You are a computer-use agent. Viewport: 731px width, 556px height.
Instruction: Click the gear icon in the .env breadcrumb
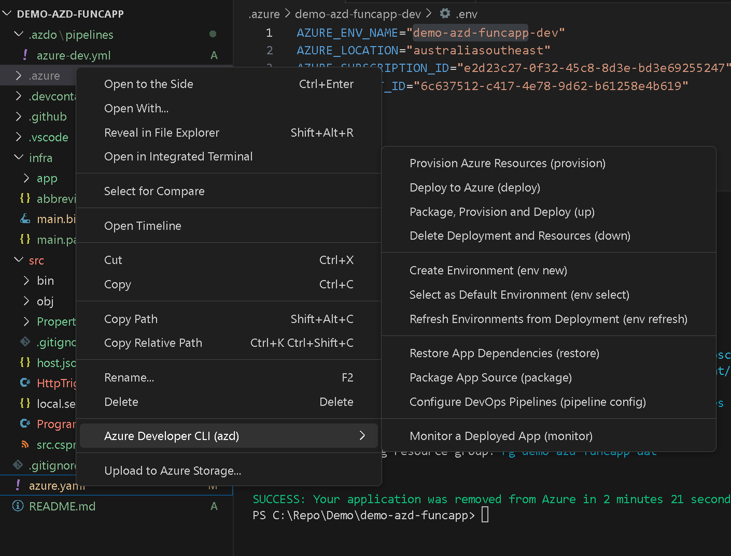coord(445,13)
